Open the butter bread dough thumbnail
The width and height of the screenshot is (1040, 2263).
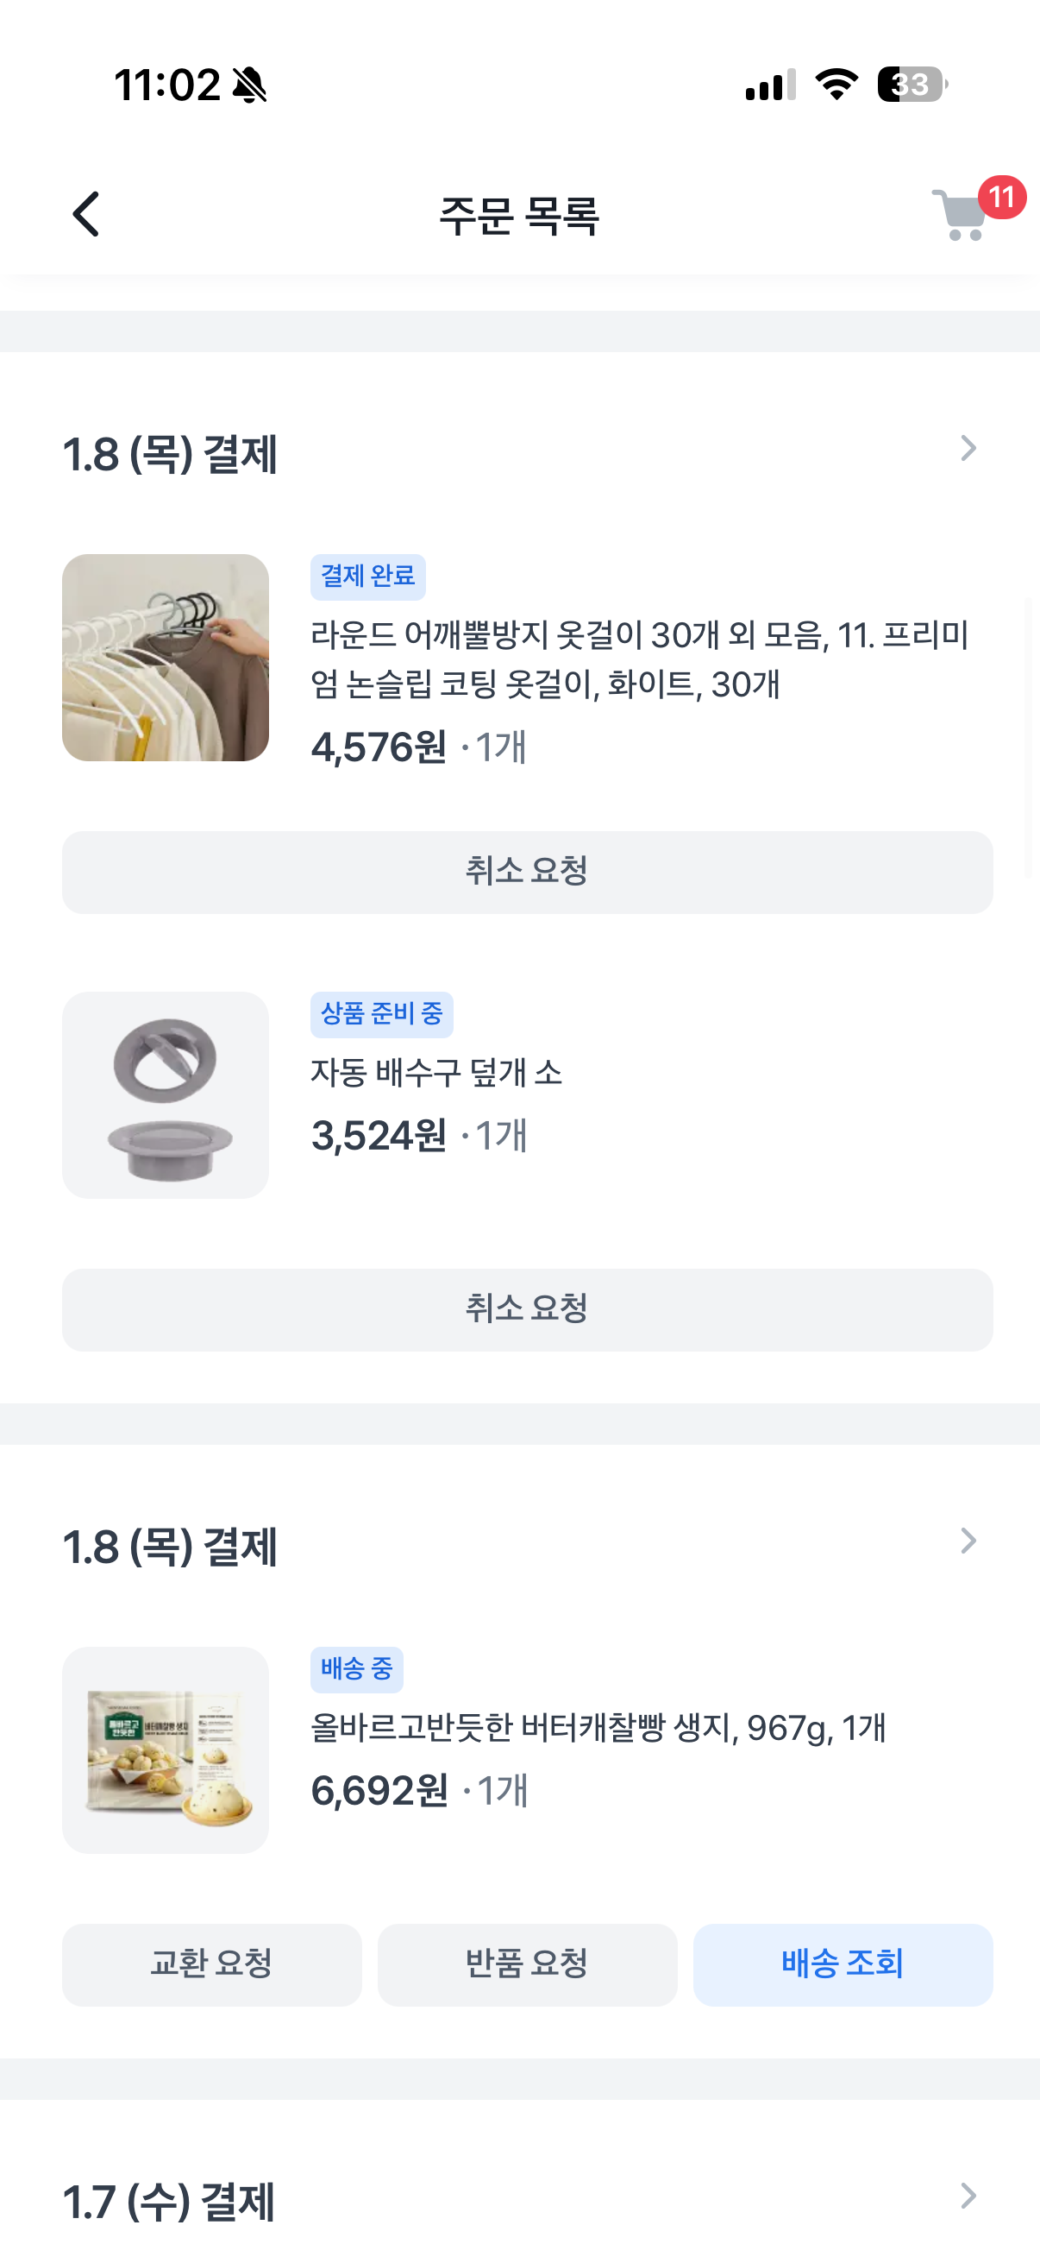166,1750
